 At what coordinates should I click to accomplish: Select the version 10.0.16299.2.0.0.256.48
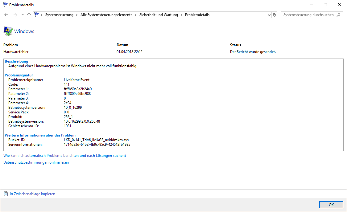(82, 121)
